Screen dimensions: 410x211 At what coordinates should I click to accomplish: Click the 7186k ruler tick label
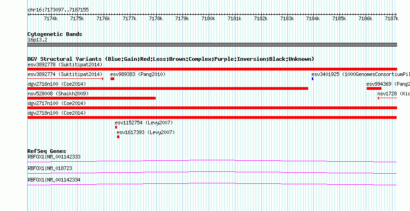point(365,18)
